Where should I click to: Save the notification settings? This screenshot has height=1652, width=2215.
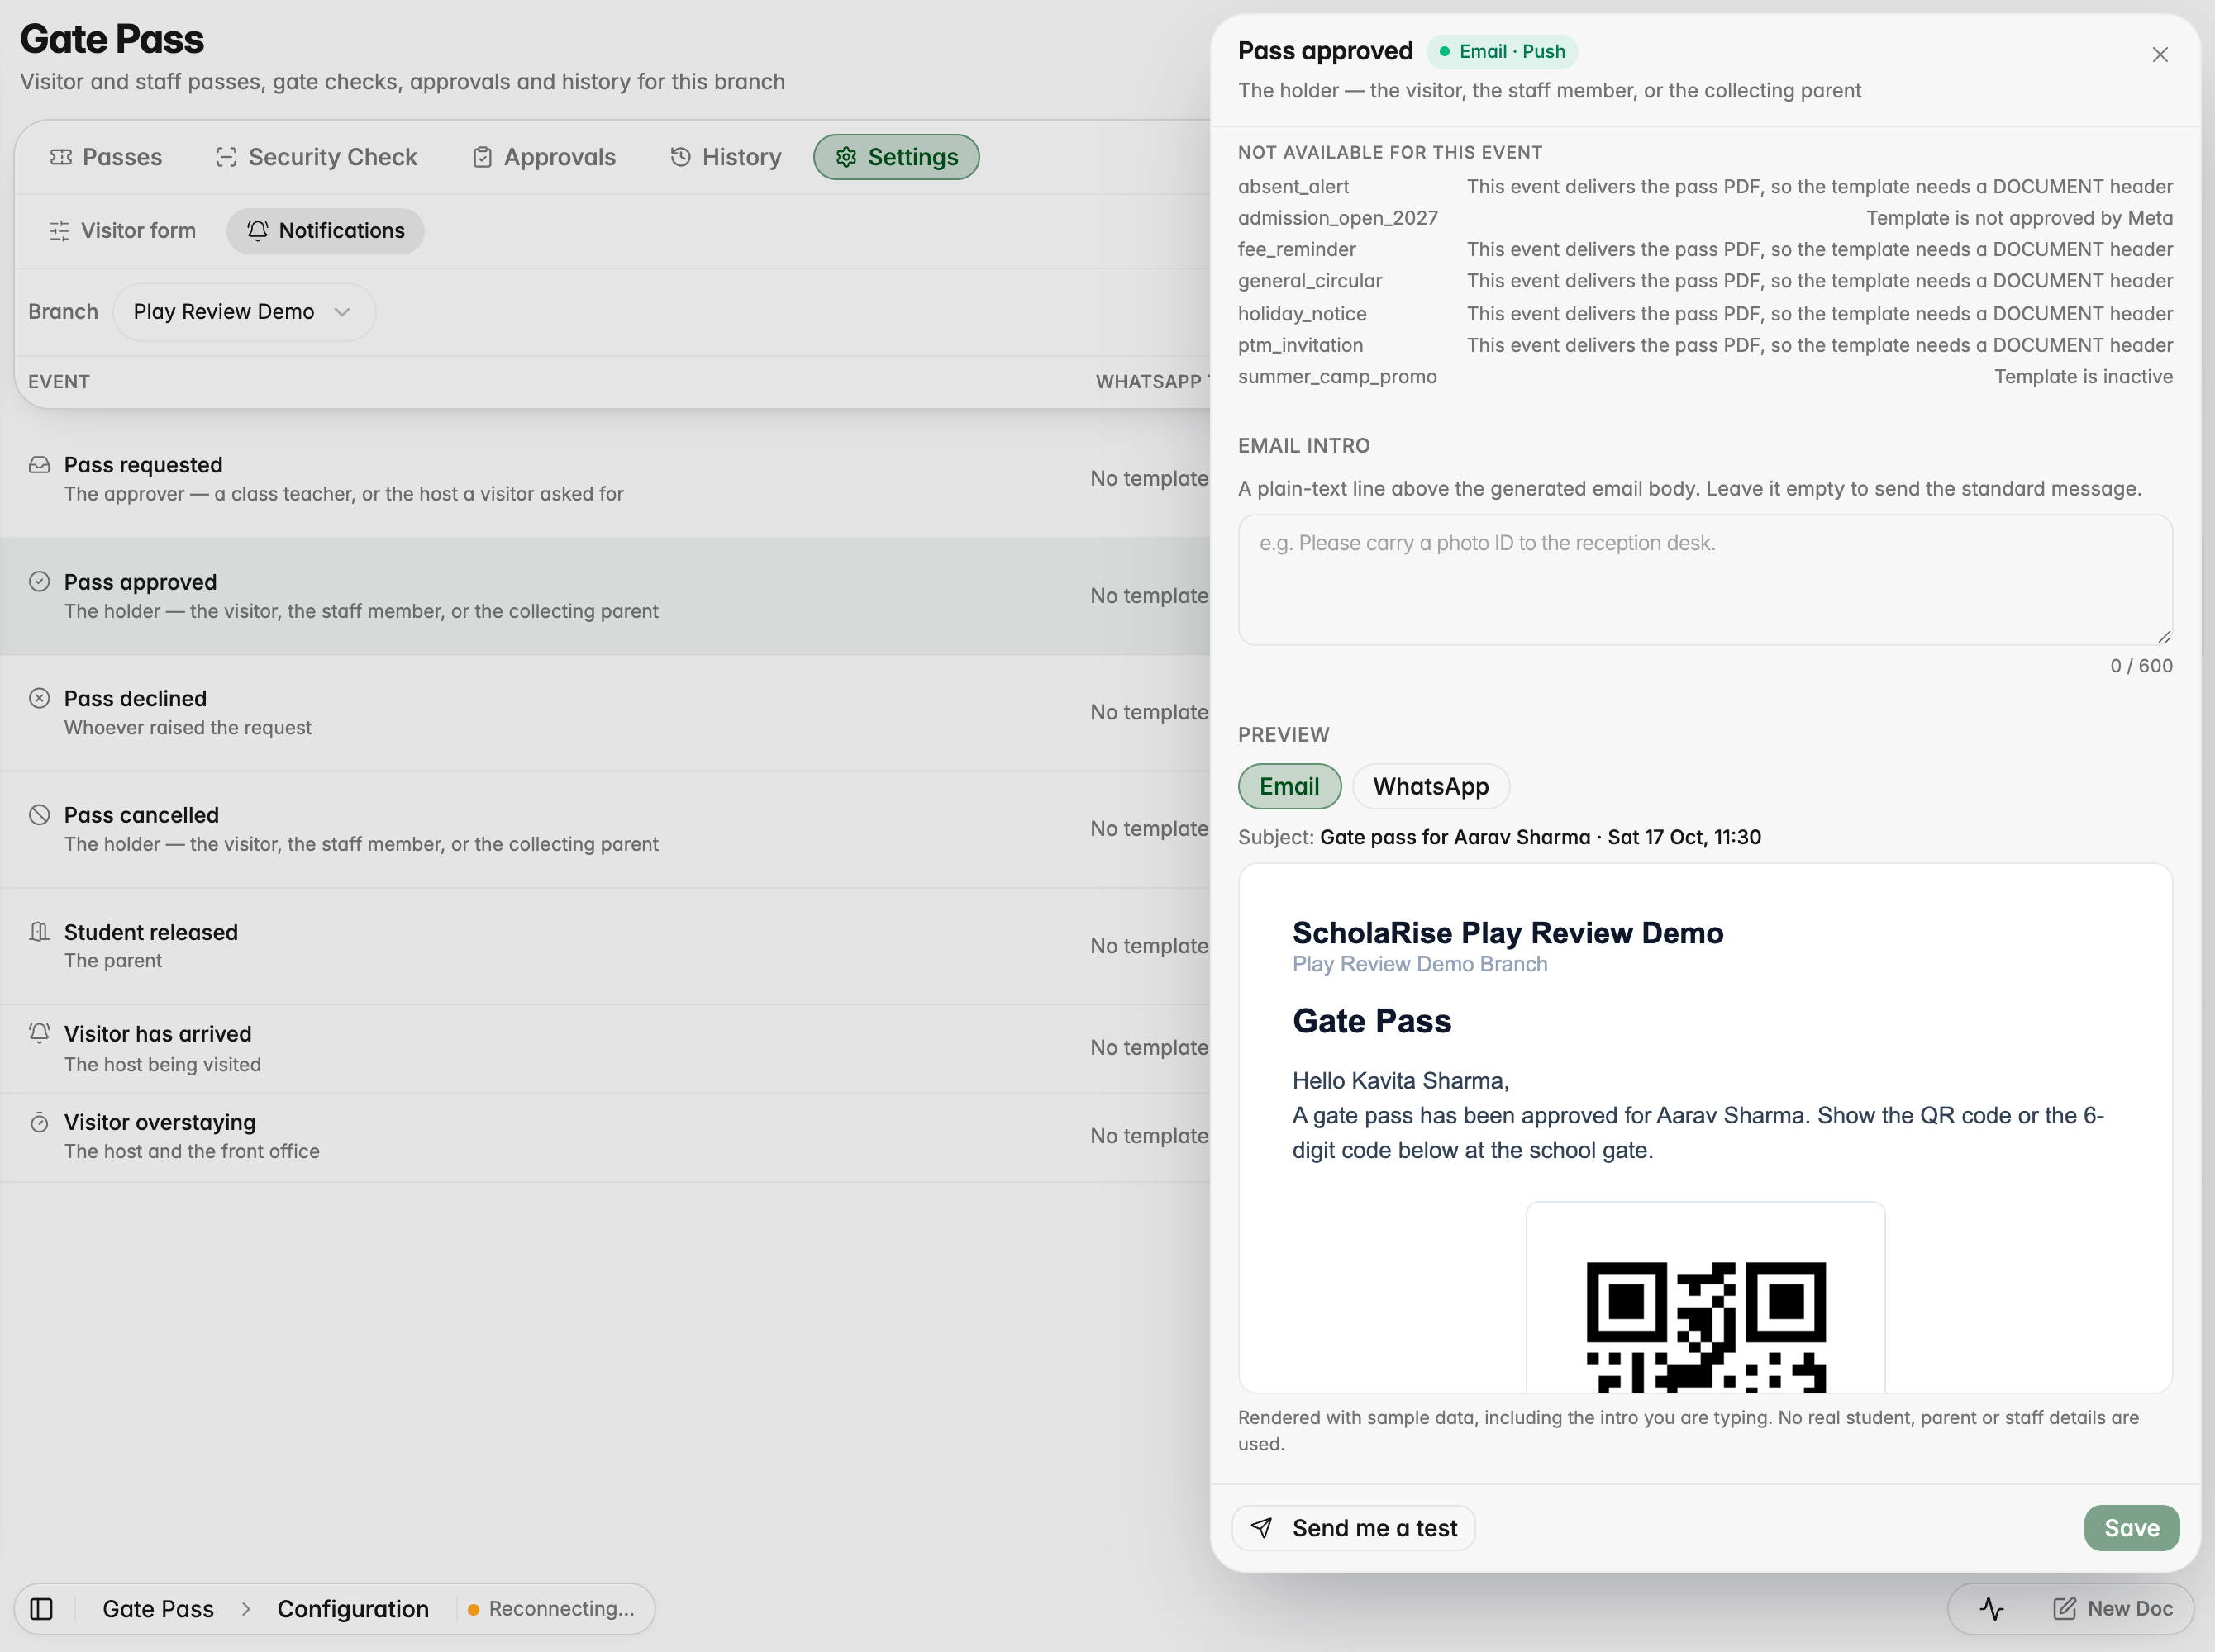[2132, 1528]
